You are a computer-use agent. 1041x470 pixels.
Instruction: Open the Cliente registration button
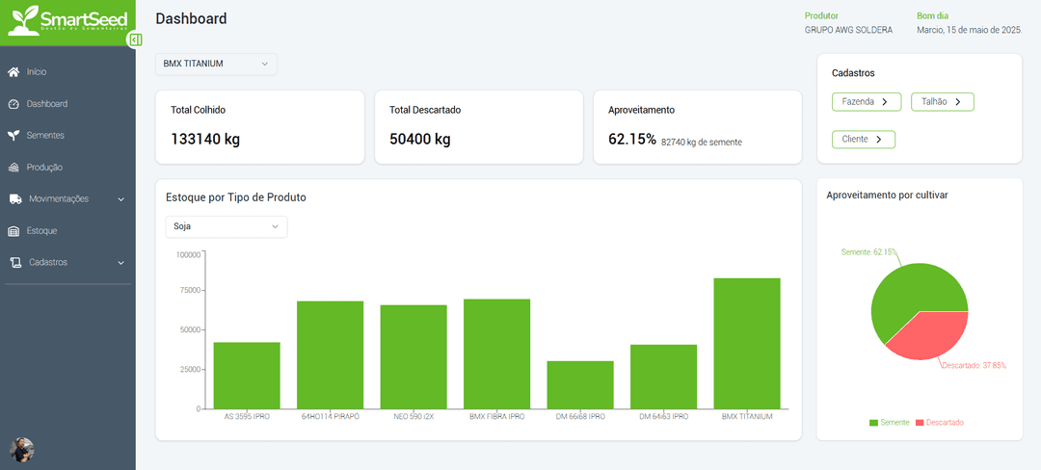point(863,140)
